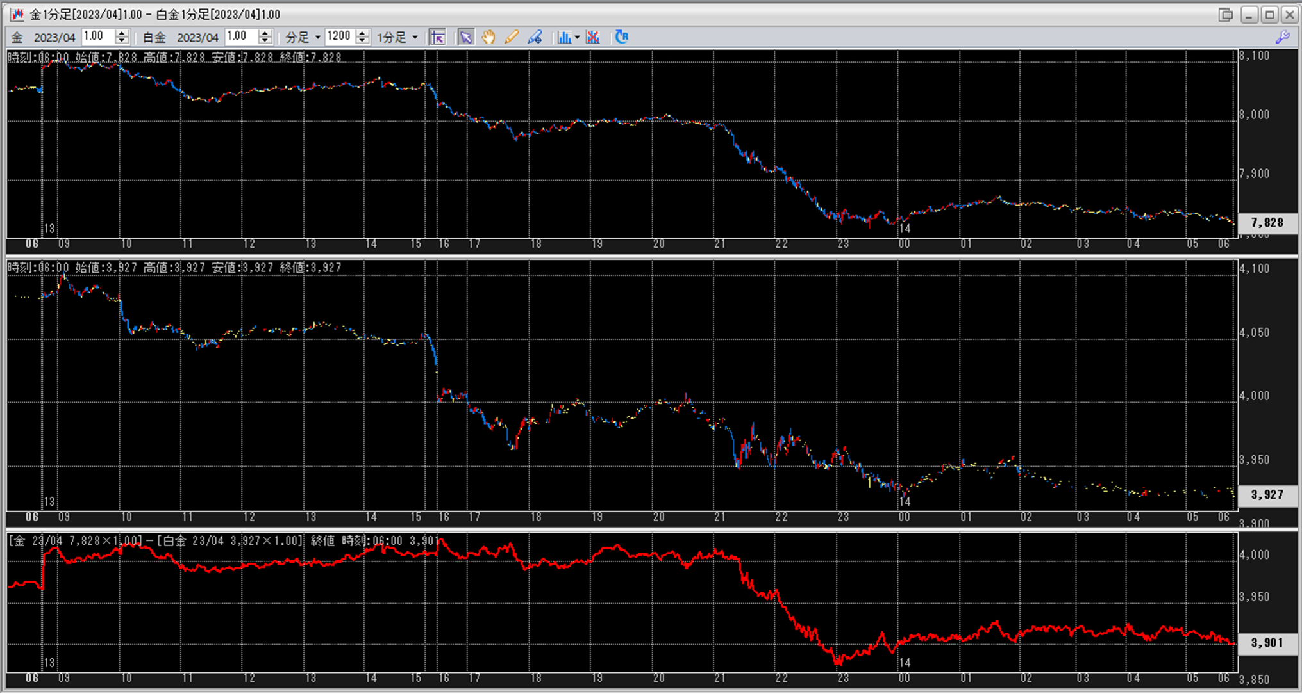Increase the gold 1.00 multiplier stepper
The image size is (1302, 694).
coord(122,33)
